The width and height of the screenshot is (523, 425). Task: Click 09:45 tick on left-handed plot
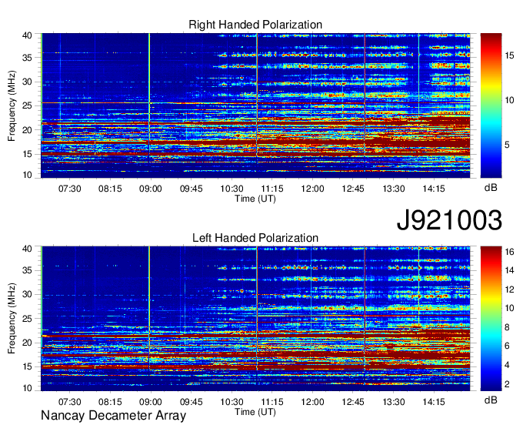tap(191, 402)
